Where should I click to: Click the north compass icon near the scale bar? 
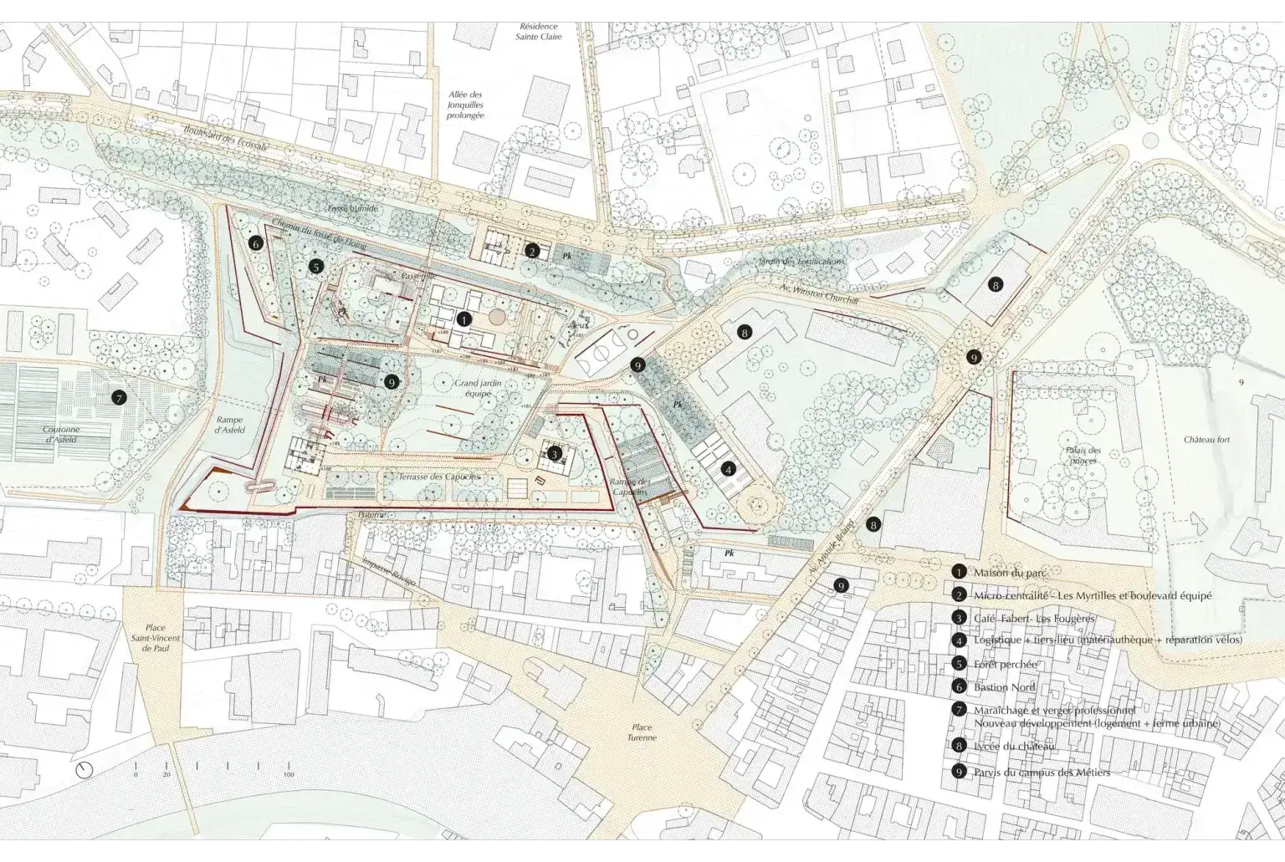(x=84, y=770)
